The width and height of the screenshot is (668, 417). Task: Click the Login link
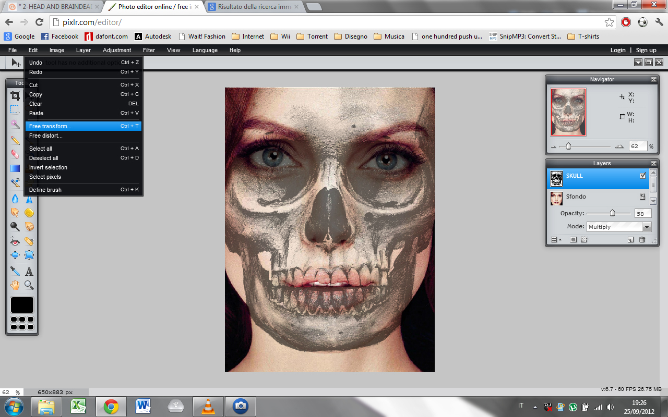tap(618, 50)
